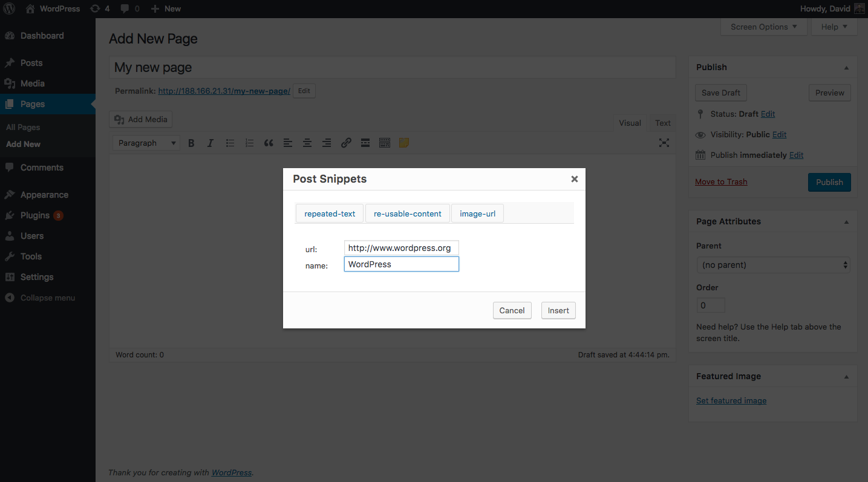Open the Pages menu
The image size is (868, 482).
47,104
